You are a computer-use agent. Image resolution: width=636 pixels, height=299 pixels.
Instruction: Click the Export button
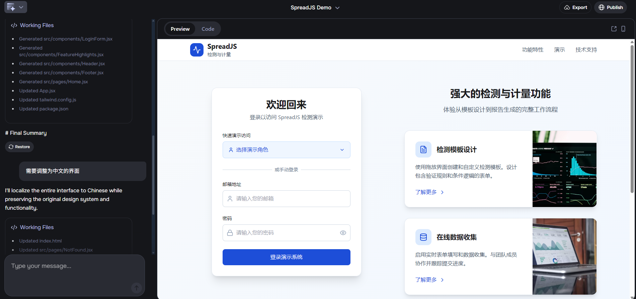(575, 7)
